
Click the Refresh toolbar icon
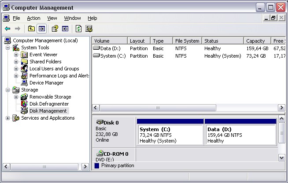coord(78,29)
